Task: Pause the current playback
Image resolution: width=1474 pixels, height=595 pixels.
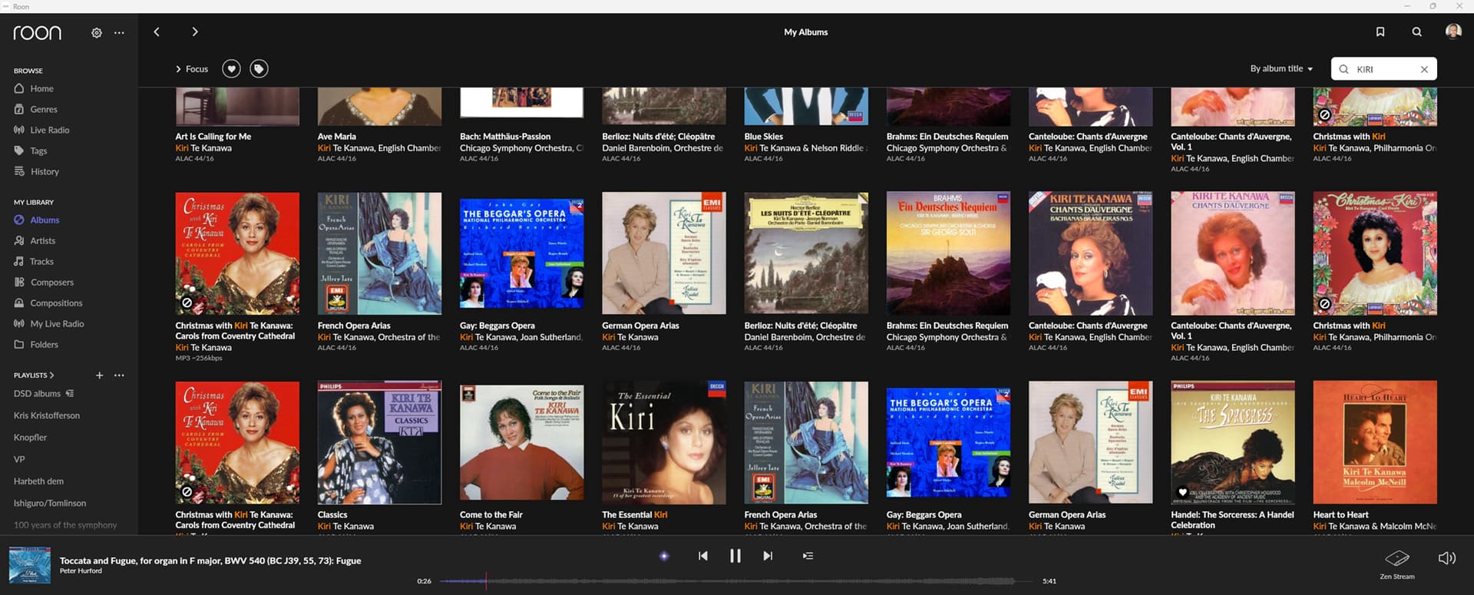Action: point(735,556)
